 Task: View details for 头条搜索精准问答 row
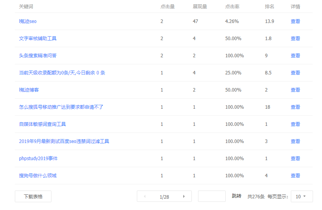click(295, 56)
